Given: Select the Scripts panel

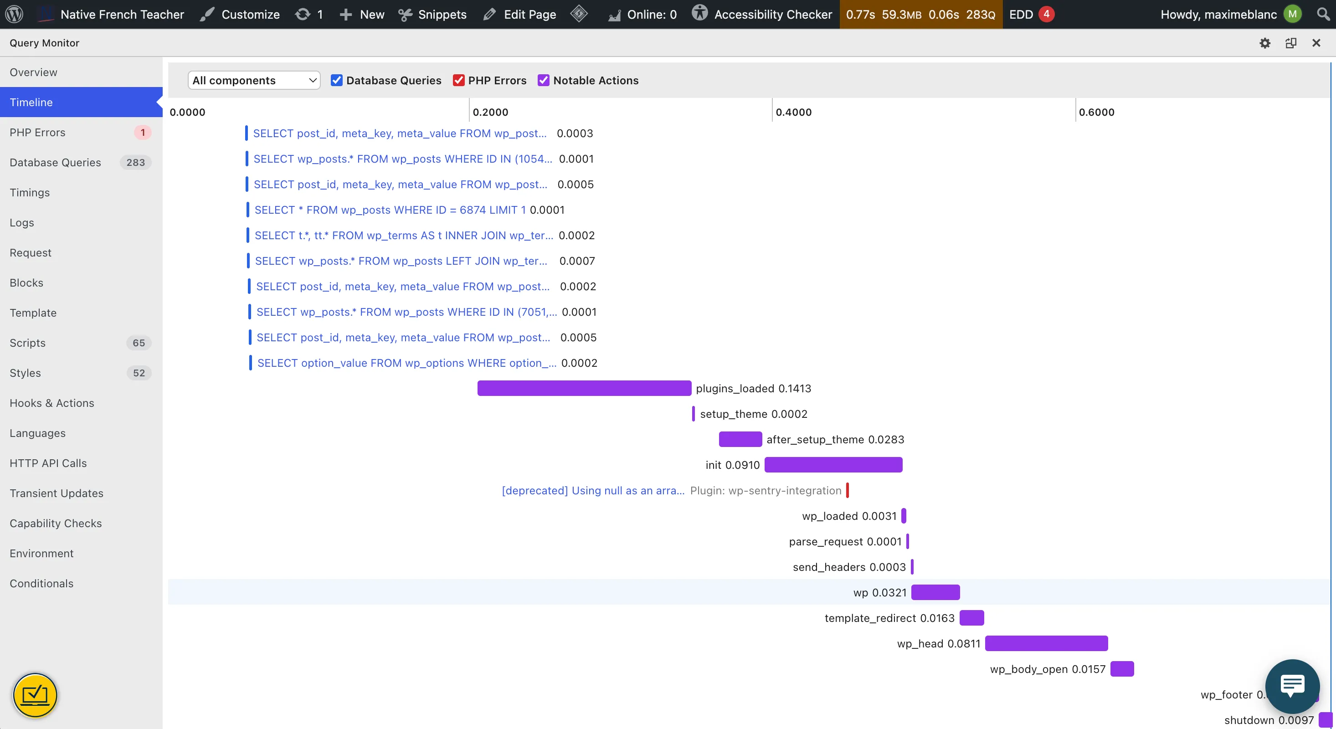Looking at the screenshot, I should pyautogui.click(x=82, y=343).
